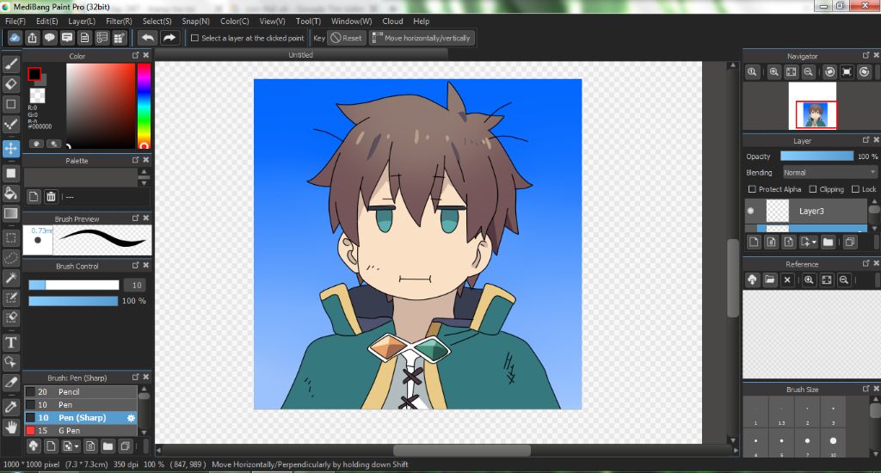The image size is (881, 473).
Task: Zoom in using Navigator plus magnifier
Action: pos(773,72)
